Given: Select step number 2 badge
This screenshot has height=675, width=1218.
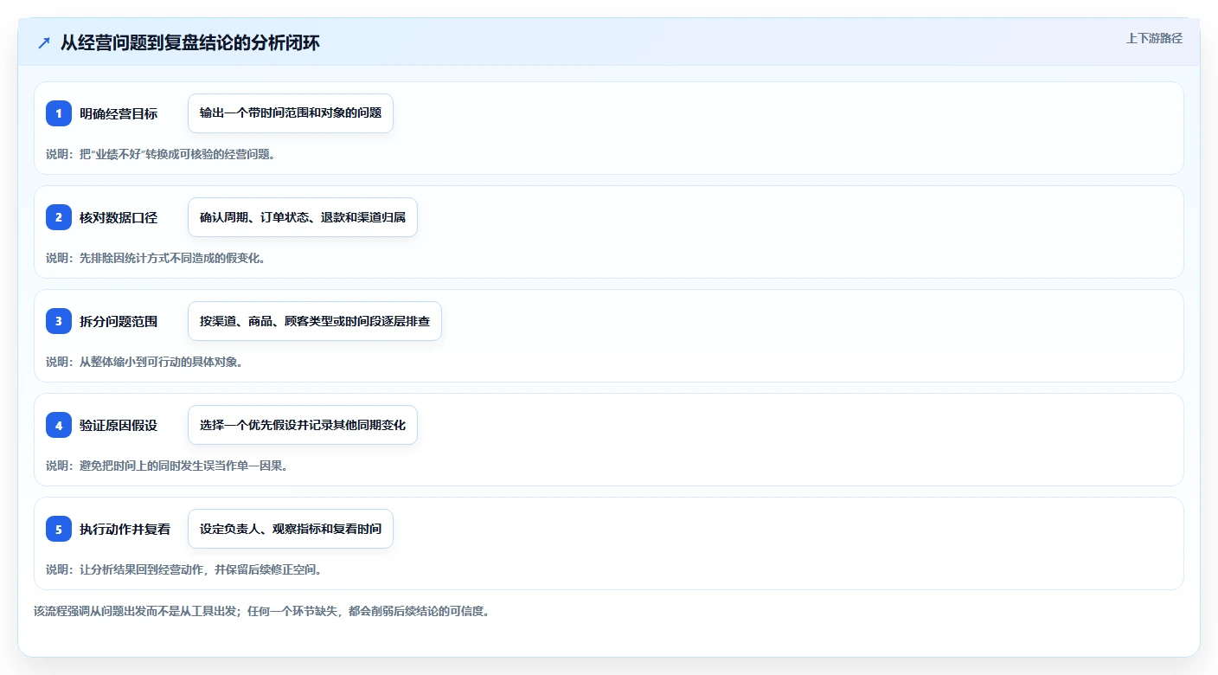Looking at the screenshot, I should point(59,217).
